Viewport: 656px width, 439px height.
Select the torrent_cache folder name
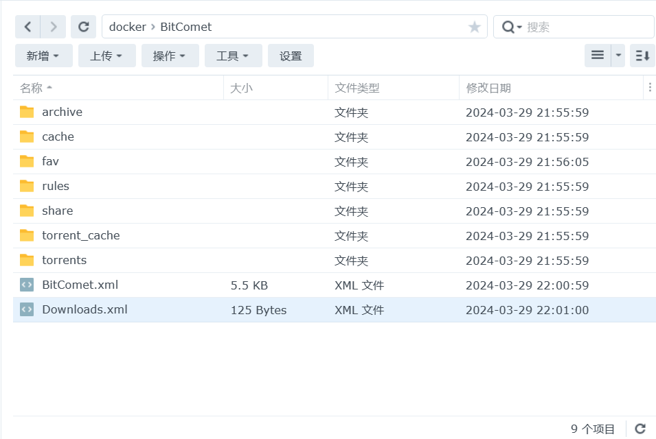81,235
